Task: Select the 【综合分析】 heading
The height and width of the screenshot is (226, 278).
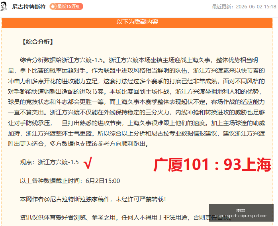Action: (38, 42)
